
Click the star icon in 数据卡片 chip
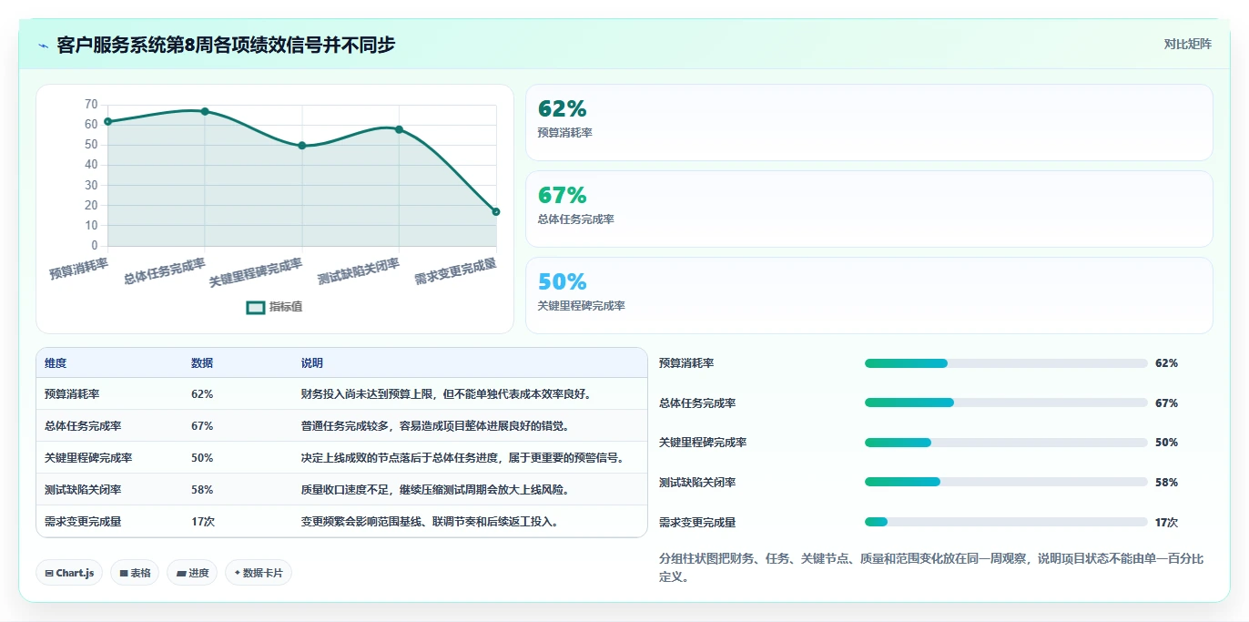[x=237, y=573]
